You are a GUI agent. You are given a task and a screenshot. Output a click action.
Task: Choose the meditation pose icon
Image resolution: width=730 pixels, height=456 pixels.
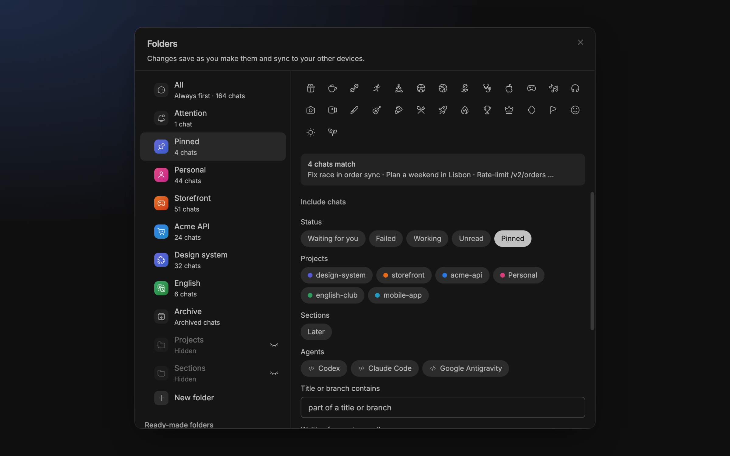coord(399,88)
